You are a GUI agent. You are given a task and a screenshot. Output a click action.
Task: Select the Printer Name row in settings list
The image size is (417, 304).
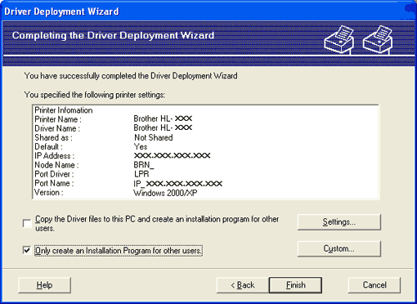pyautogui.click(x=206, y=119)
